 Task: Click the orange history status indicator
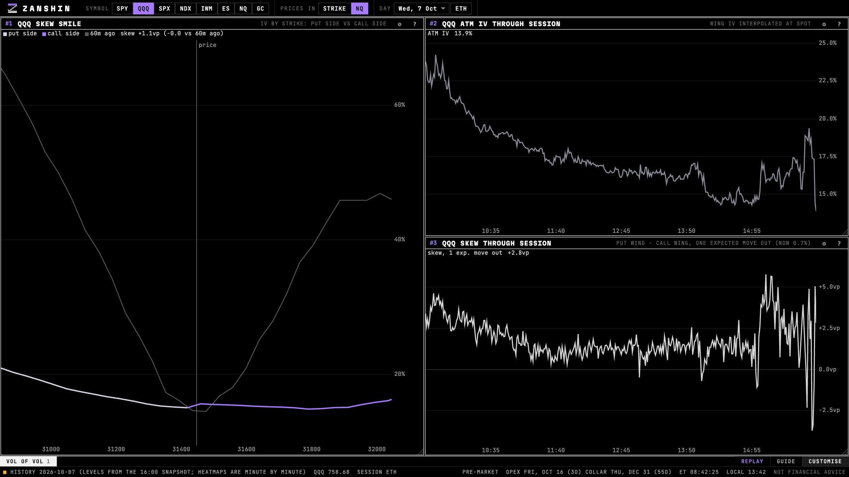(5, 472)
